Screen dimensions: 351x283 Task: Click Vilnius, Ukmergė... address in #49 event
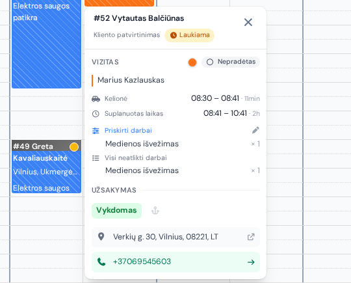[45, 172]
